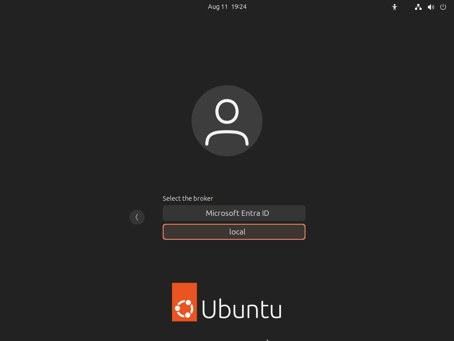Click the wired network status icon
The height and width of the screenshot is (341, 454).
[418, 7]
